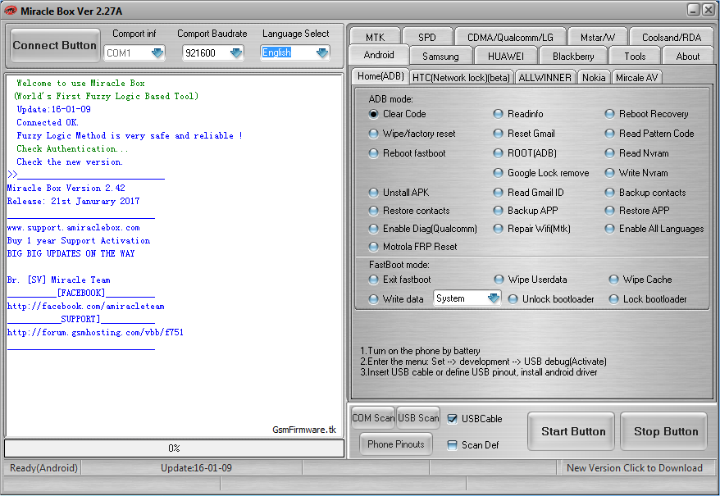Select the Google Lock remove option
The height and width of the screenshot is (496, 720).
pyautogui.click(x=499, y=173)
